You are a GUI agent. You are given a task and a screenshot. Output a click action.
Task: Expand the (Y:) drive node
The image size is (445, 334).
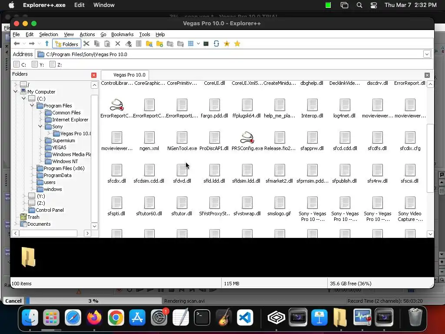(x=24, y=196)
